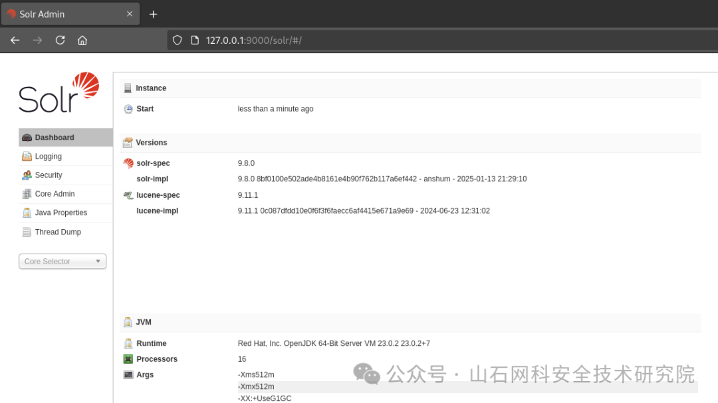
Task: Click the "less than a minute ago" value
Action: pos(276,109)
